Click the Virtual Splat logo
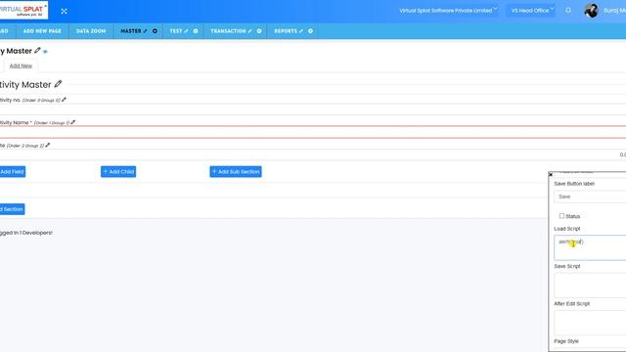This screenshot has width=626, height=352. (x=23, y=10)
